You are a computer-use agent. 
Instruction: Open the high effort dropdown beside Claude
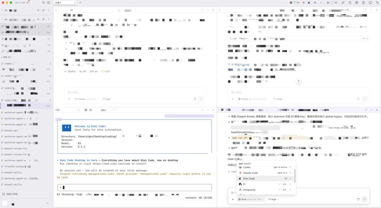tap(107, 99)
